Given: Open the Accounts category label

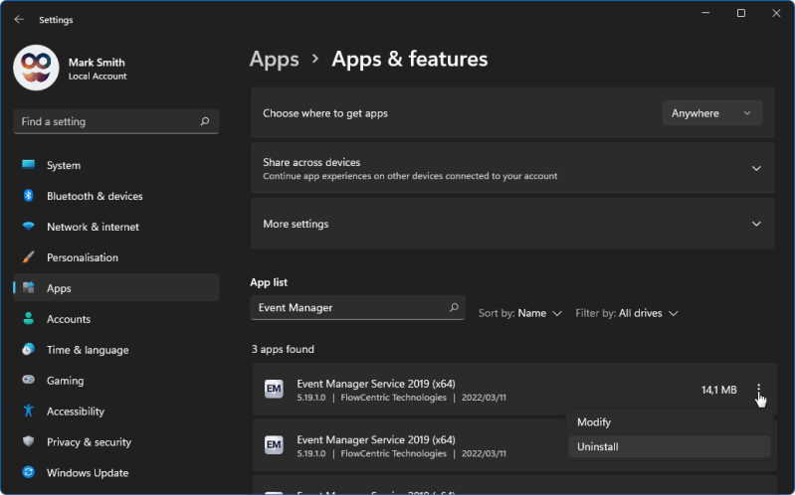Looking at the screenshot, I should tap(69, 319).
